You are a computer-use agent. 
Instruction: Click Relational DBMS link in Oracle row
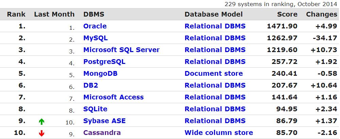coord(215,26)
